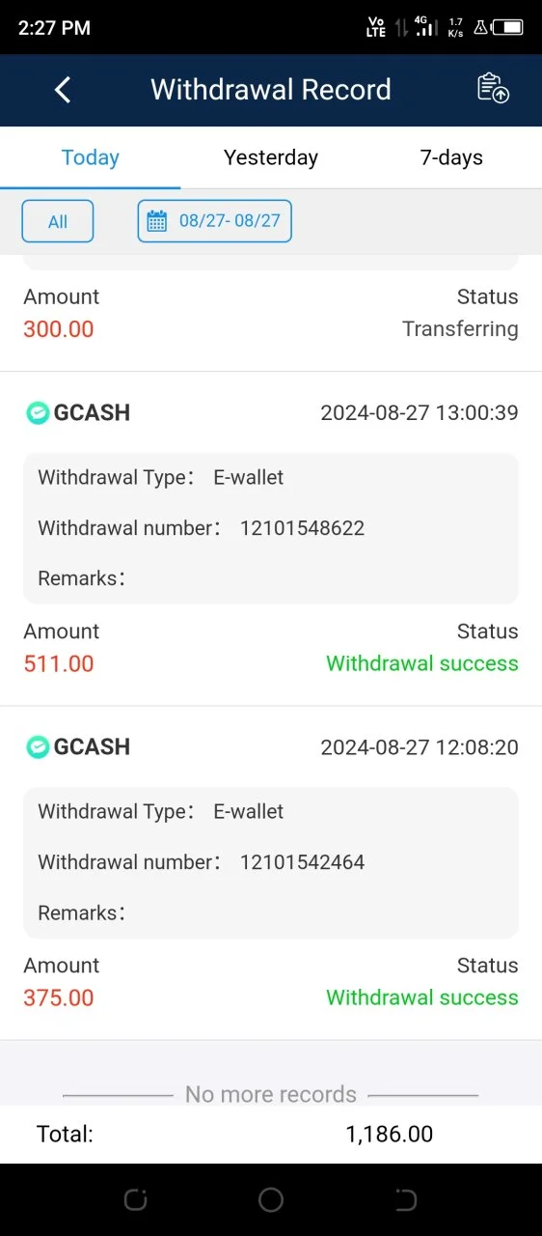Switch to the Yesterday tab

[271, 157]
